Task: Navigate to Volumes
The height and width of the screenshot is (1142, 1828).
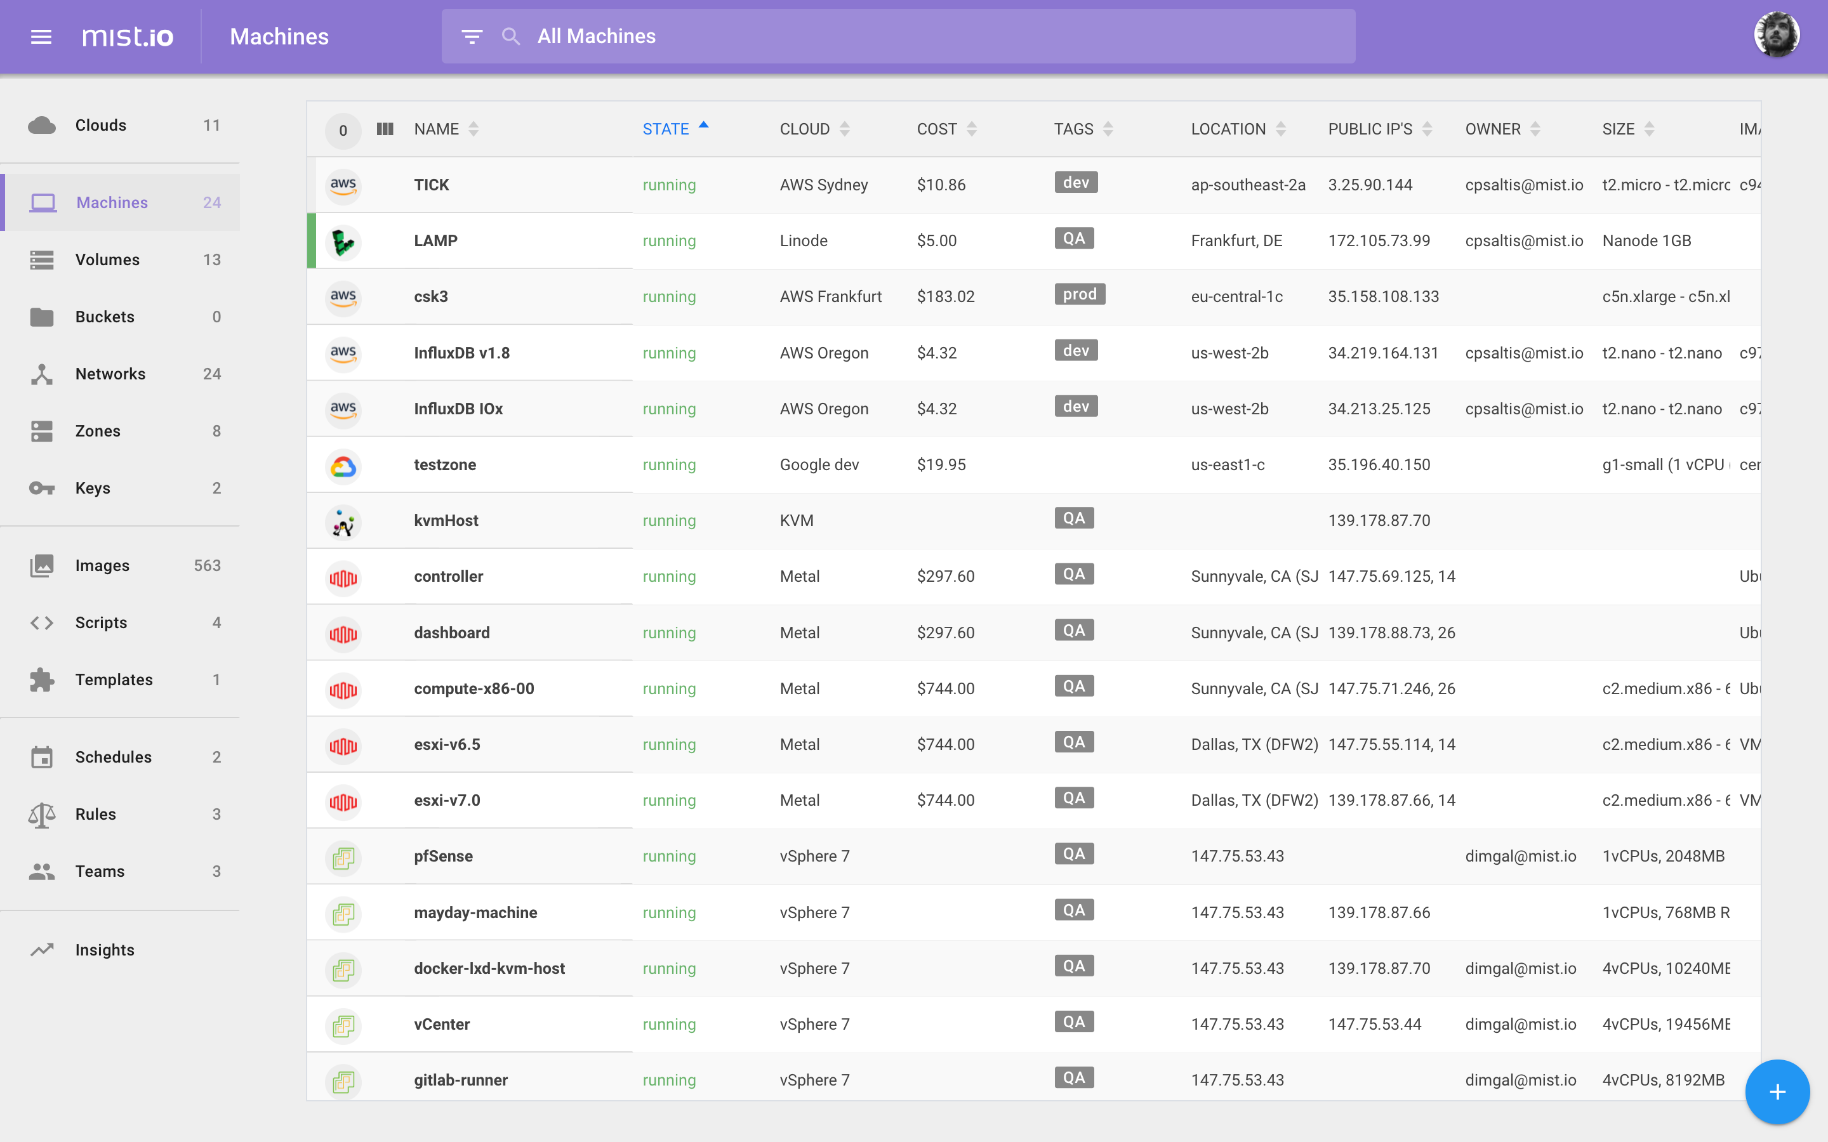Action: 121,260
